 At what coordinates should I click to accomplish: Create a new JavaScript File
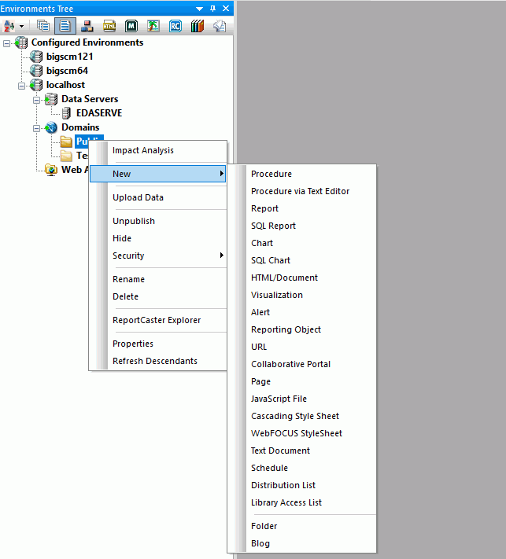click(x=279, y=399)
